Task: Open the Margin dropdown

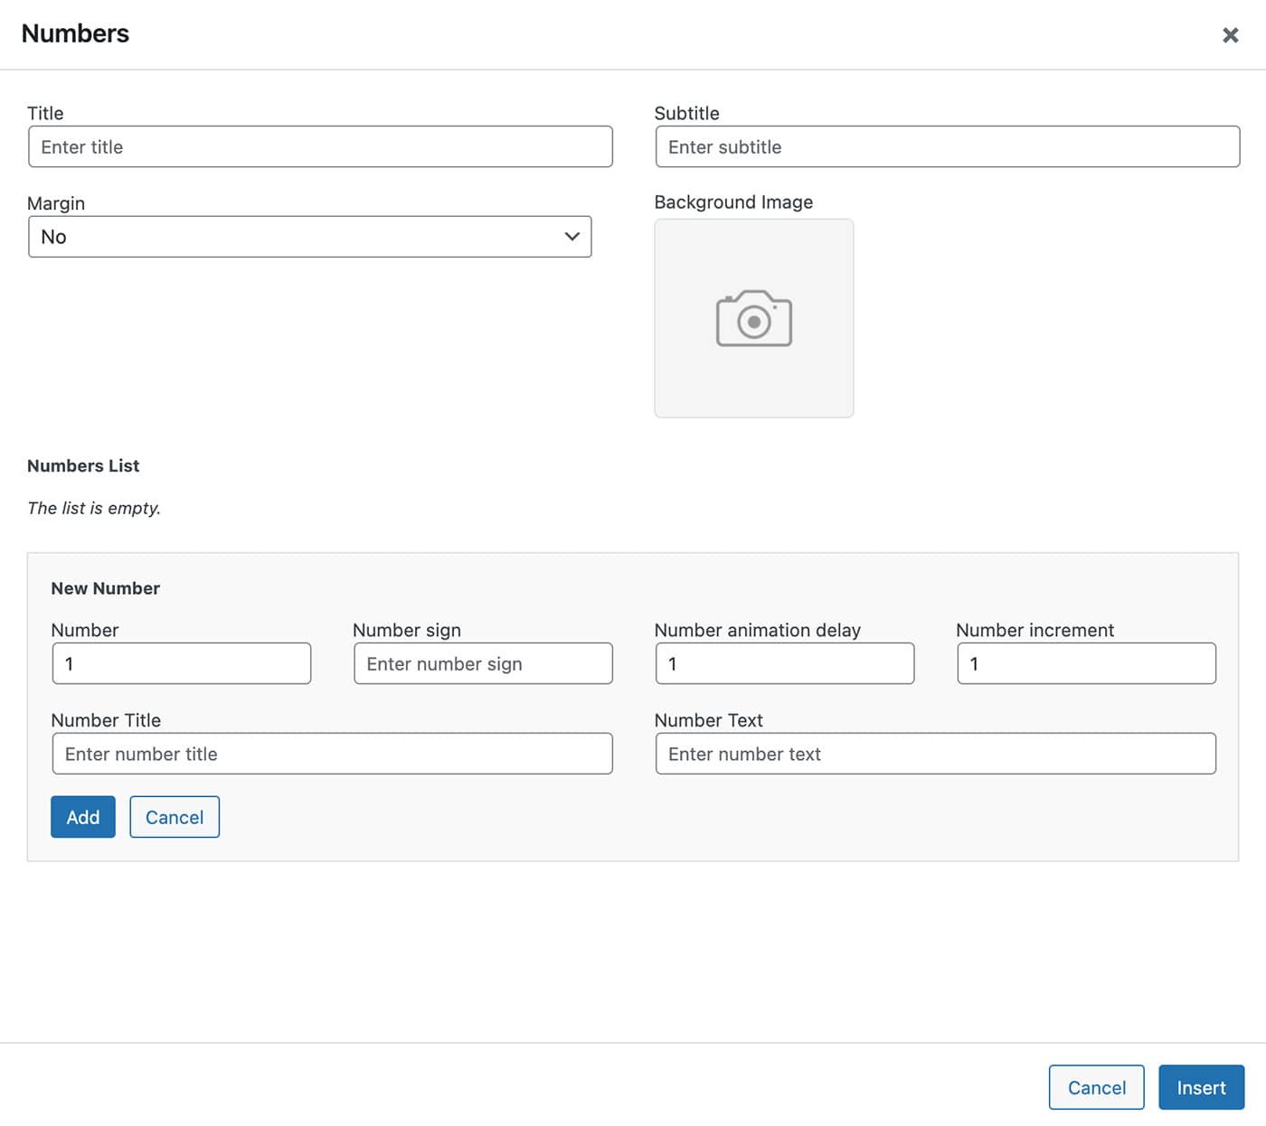Action: coord(309,237)
